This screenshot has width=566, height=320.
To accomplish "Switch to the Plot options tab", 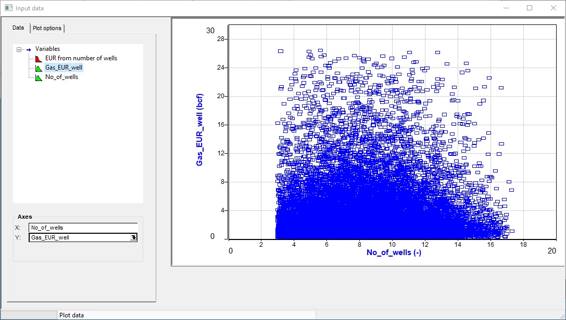I will point(47,28).
